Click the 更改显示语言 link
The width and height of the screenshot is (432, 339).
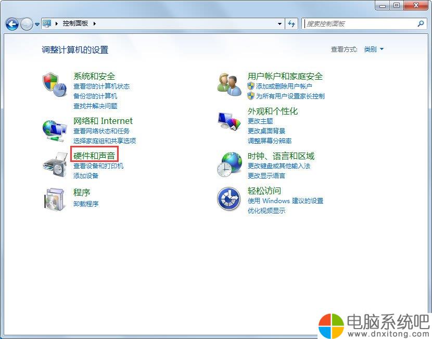click(x=266, y=176)
